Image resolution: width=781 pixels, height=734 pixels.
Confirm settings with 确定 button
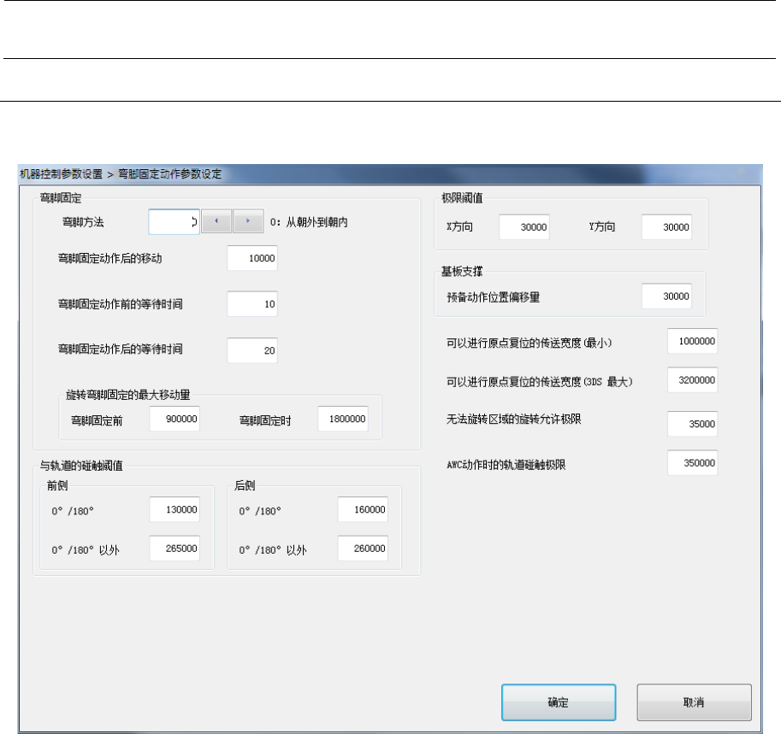(559, 702)
